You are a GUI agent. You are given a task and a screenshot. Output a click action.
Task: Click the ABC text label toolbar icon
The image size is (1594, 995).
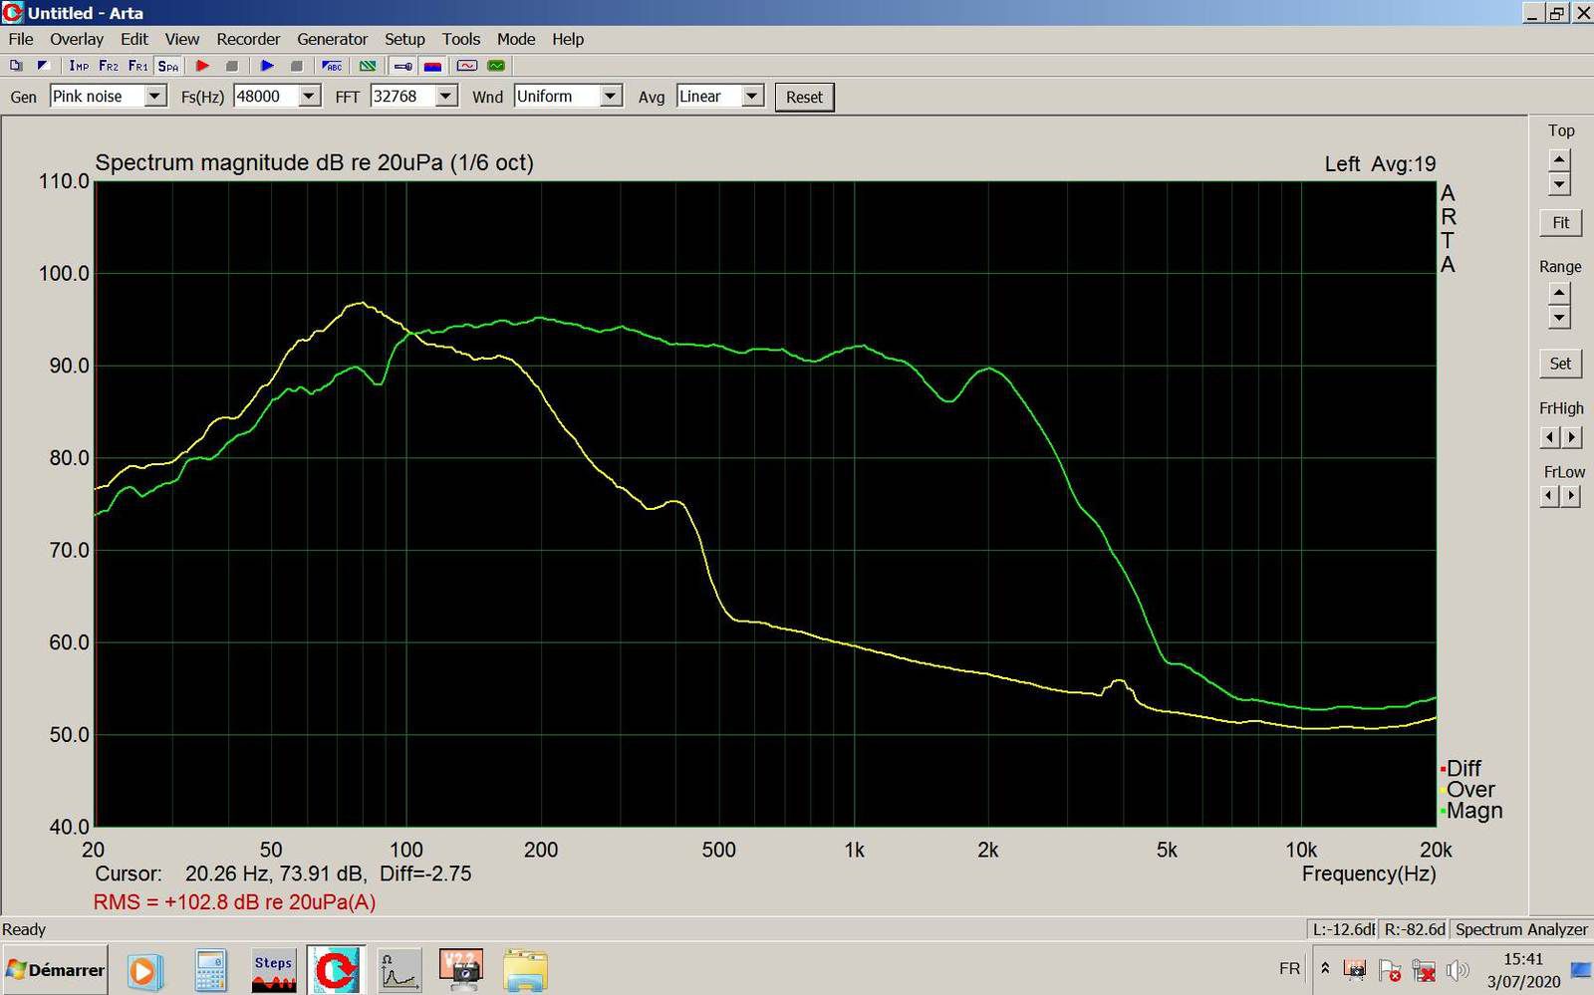[x=333, y=66]
